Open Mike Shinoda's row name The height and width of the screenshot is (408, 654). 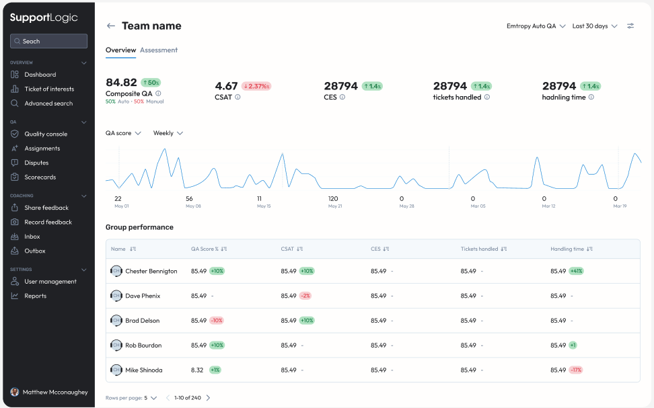coord(144,370)
